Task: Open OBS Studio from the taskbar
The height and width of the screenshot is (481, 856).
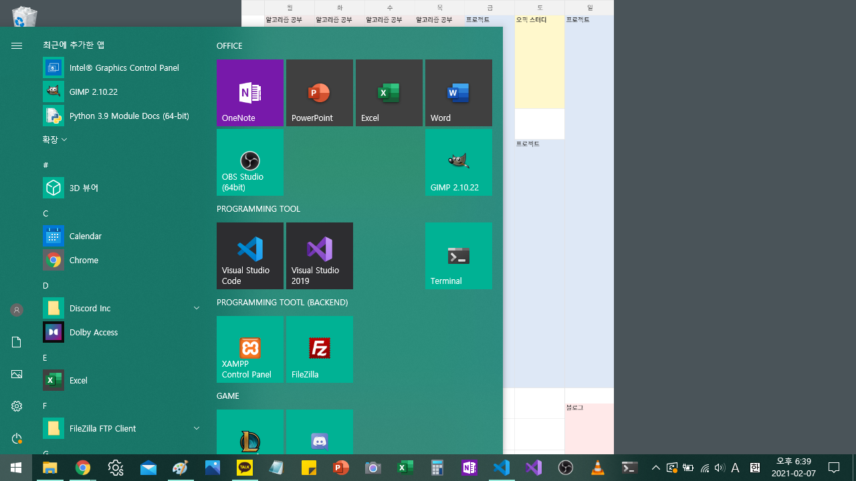Action: tap(566, 468)
